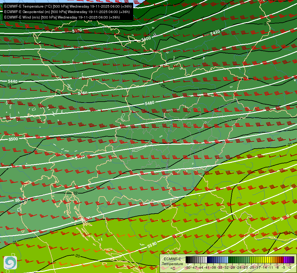Select the ECMWF-E Wind (m/s) title line

pos(62,17)
